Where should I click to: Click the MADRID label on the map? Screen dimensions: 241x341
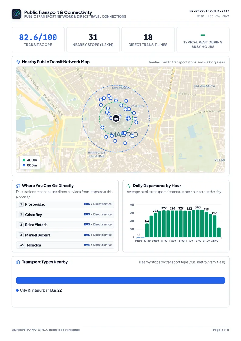point(124,135)
